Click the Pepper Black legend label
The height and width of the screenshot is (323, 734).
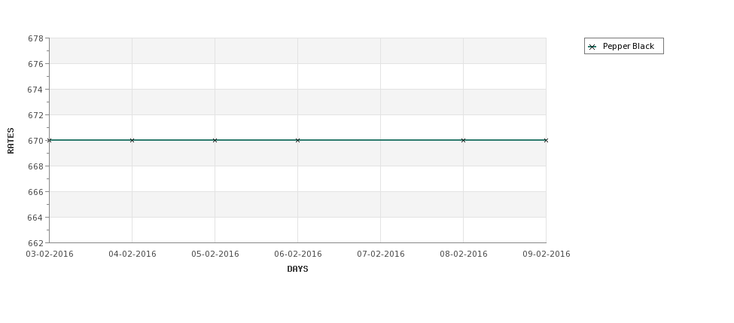click(628, 47)
